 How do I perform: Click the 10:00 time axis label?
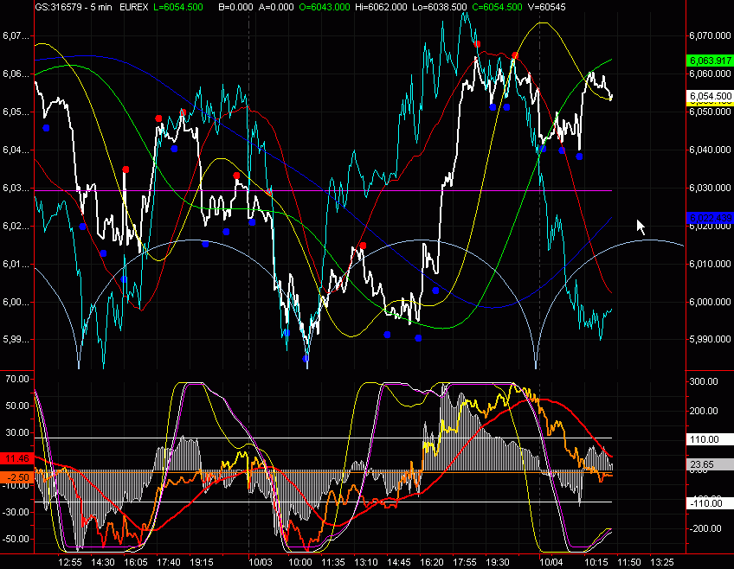(300, 562)
